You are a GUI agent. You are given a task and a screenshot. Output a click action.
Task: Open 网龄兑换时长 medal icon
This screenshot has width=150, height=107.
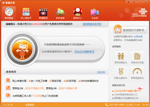click(121, 74)
